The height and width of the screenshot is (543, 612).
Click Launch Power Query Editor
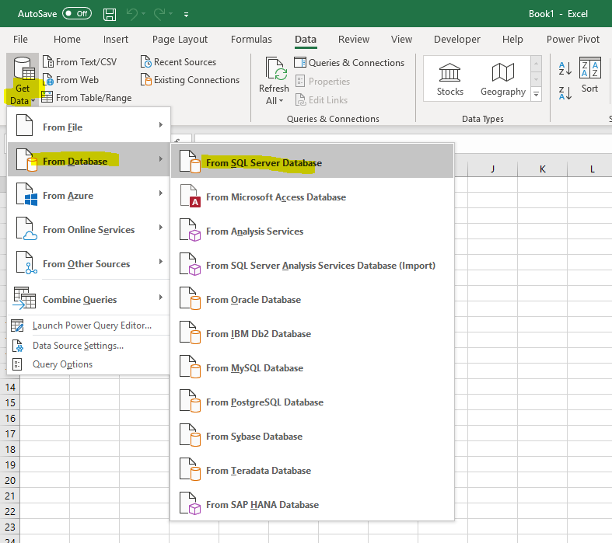[89, 325]
